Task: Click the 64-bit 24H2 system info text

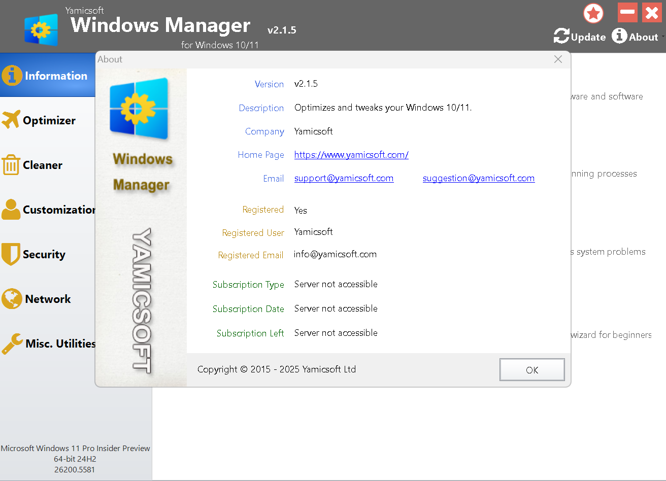Action: click(x=75, y=459)
